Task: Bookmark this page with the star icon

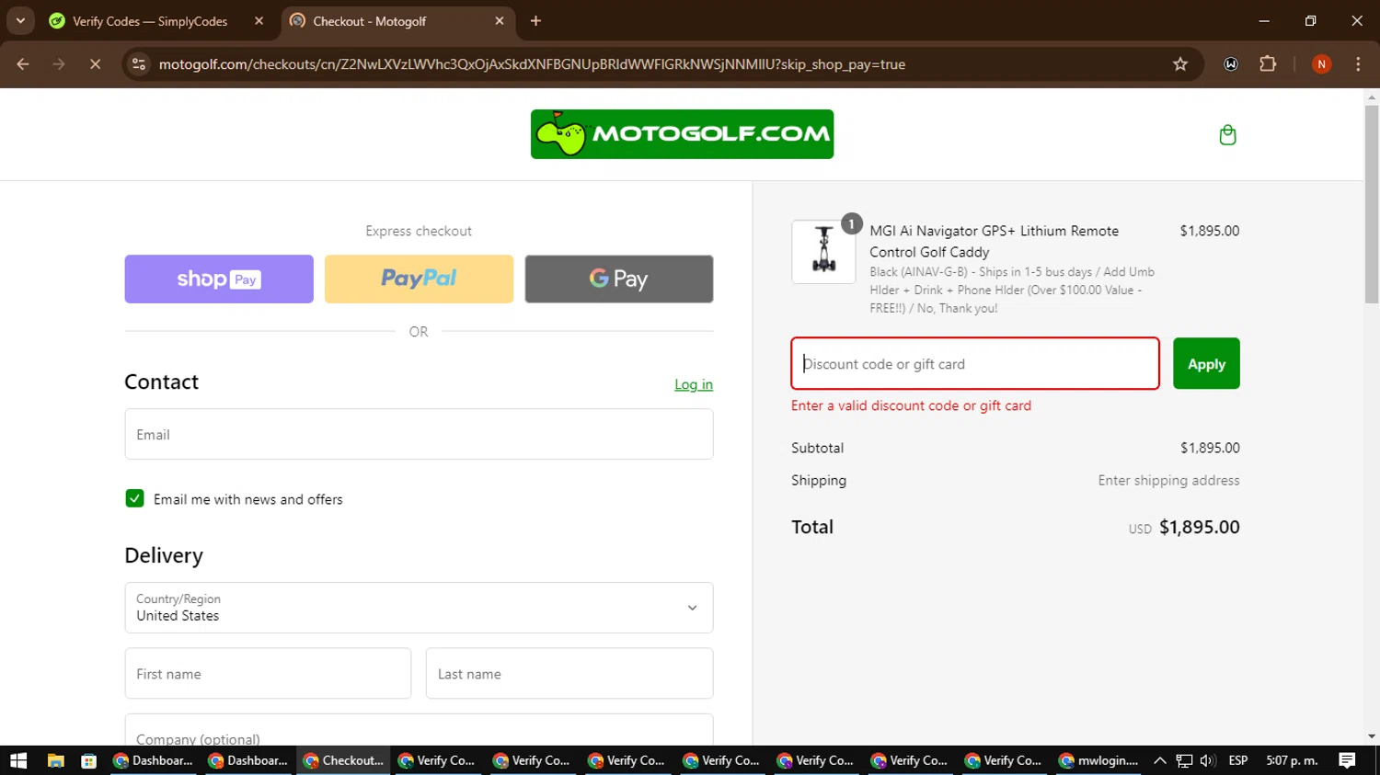Action: click(x=1180, y=64)
